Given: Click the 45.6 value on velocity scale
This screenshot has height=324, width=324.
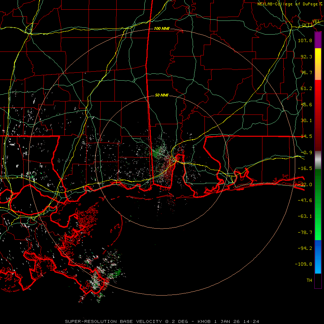Looking at the screenshot, I should click(306, 104).
